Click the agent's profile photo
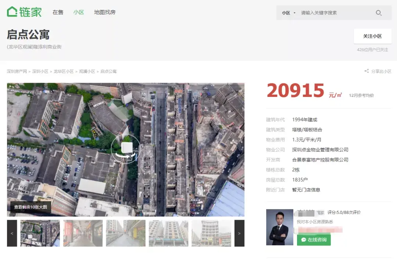The image size is (397, 259). tap(280, 227)
